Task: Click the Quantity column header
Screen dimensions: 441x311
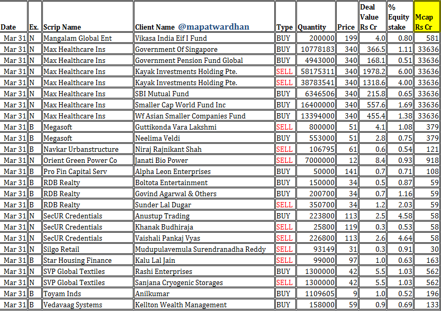Action: (x=316, y=16)
